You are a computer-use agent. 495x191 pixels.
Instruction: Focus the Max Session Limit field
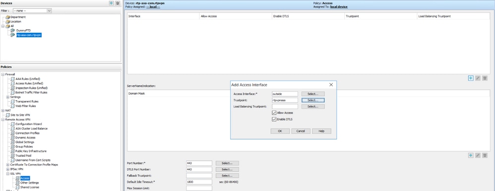click(199, 188)
